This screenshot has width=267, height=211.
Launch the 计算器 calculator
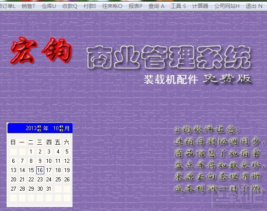[200, 6]
